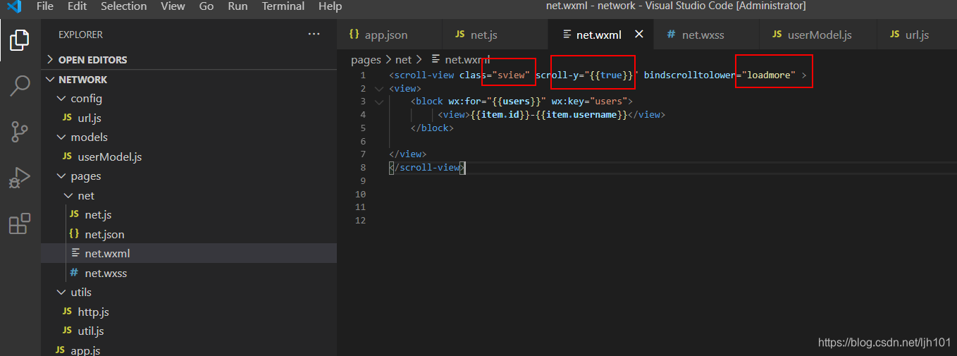The image size is (957, 356).
Task: Click the closing scroll-view tag text
Action: pyautogui.click(x=427, y=168)
